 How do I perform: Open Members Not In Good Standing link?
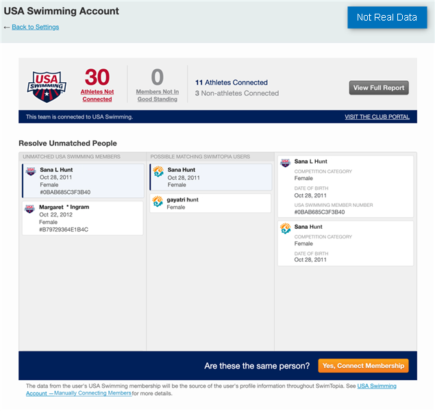tap(157, 95)
